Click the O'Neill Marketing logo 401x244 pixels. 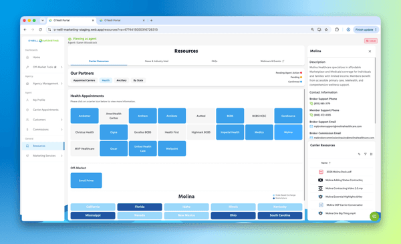click(x=43, y=41)
